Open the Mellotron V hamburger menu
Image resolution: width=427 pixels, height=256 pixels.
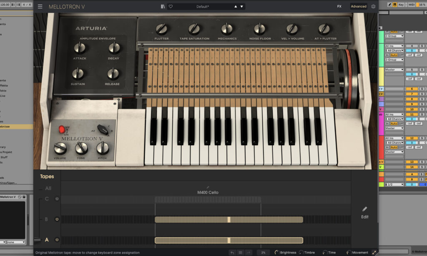coord(40,7)
